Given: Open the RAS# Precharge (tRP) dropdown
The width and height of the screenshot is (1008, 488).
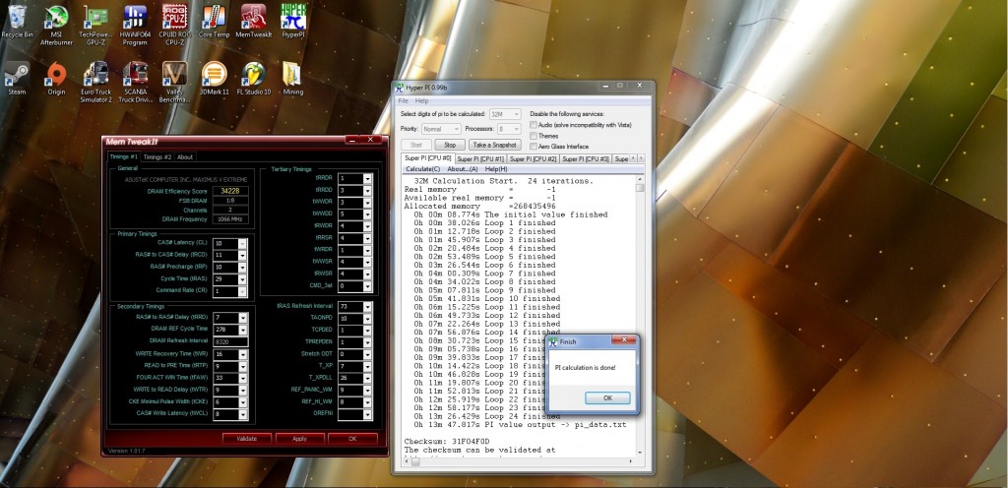Looking at the screenshot, I should point(242,267).
